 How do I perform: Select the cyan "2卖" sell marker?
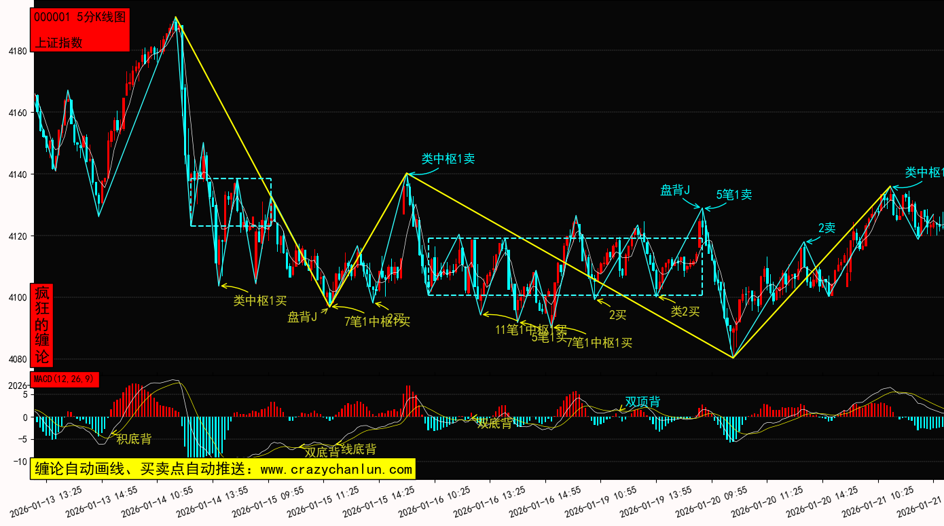click(827, 228)
